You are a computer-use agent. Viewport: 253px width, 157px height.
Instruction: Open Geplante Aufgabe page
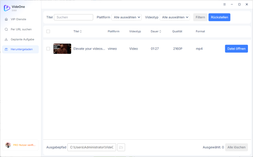coord(21,39)
